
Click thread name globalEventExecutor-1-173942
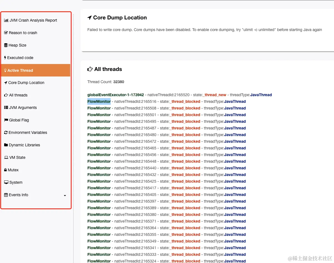pyautogui.click(x=116, y=95)
